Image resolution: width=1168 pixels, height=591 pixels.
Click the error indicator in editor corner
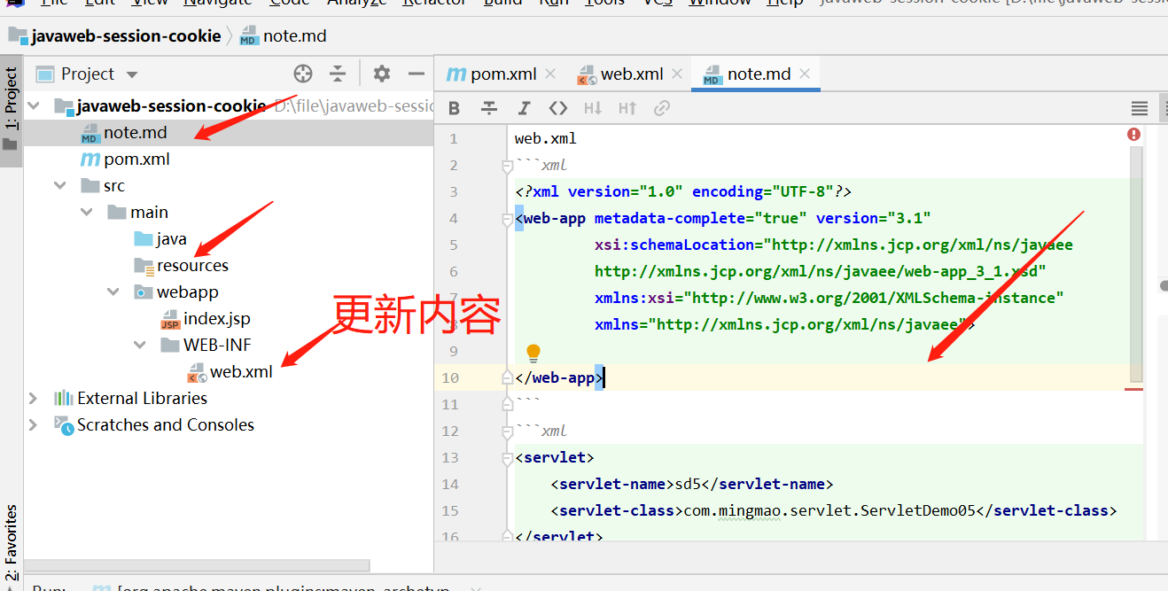point(1133,135)
